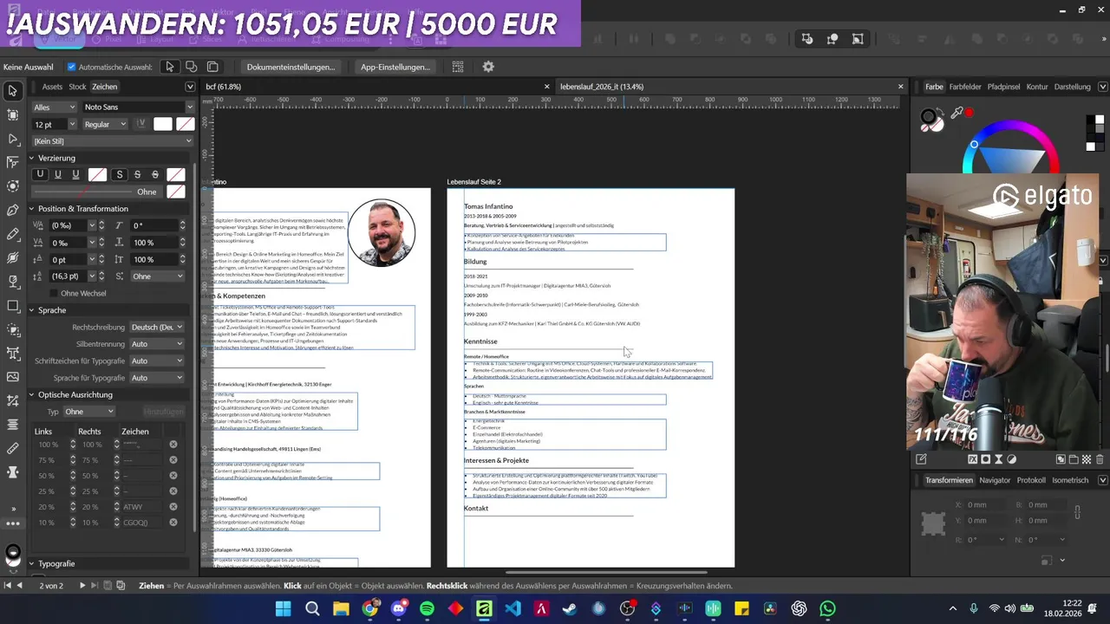
Task: Select the Artboard tool
Action: click(12, 114)
